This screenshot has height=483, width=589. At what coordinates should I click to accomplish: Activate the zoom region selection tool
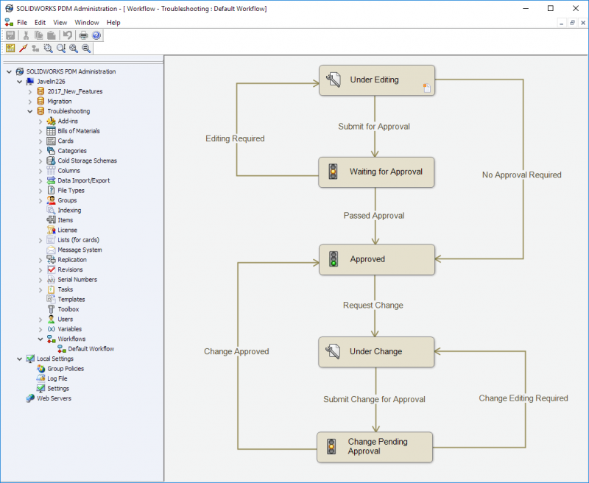tap(47, 49)
